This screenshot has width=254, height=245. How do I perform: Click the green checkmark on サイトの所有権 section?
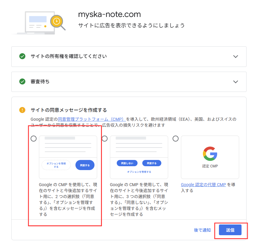[22, 56]
